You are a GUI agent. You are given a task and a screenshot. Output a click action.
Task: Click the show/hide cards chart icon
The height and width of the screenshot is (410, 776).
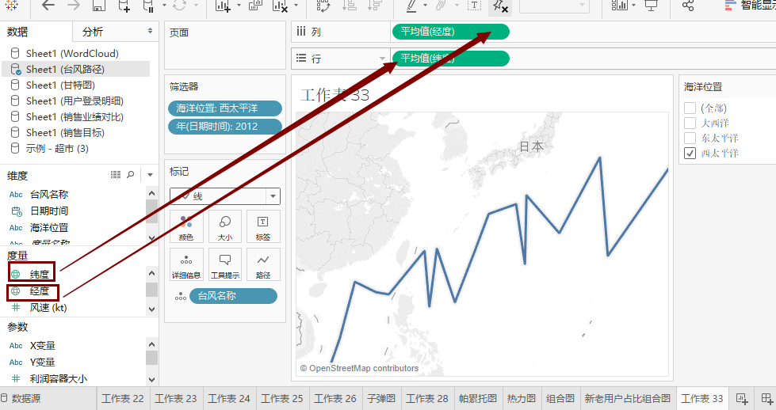[x=619, y=6]
